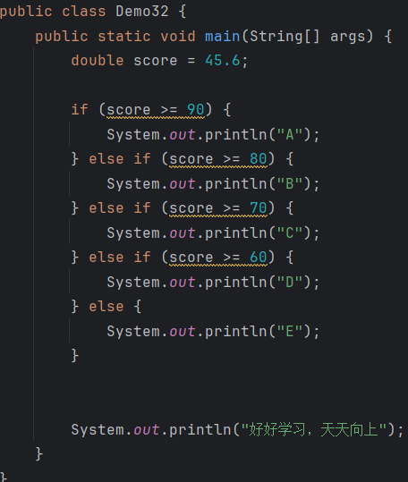The width and height of the screenshot is (408, 482).
Task: Click "String[] args" parameter
Action: point(308,37)
